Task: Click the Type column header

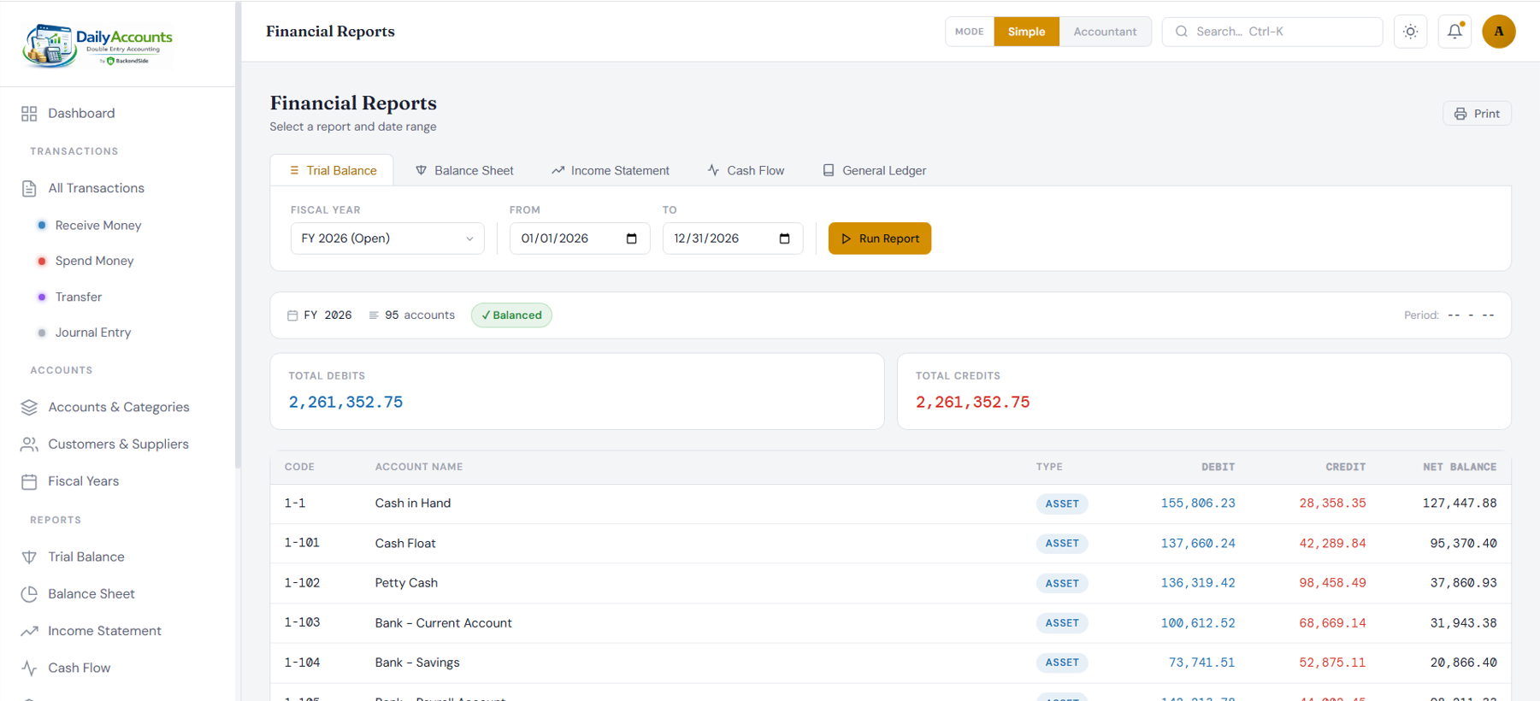Action: pyautogui.click(x=1049, y=467)
